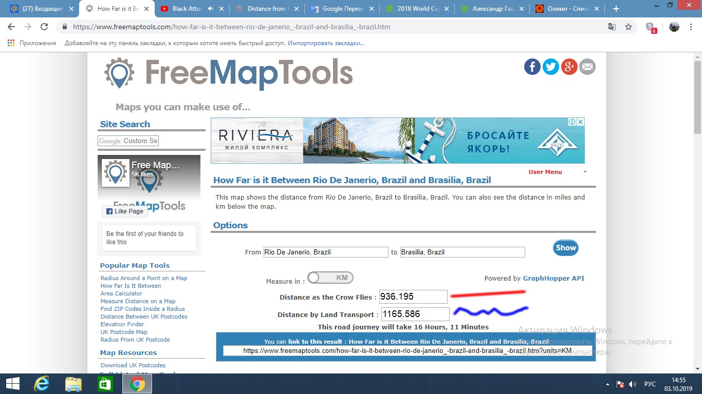
Task: Click the FreeMapTools logo
Action: (x=229, y=73)
